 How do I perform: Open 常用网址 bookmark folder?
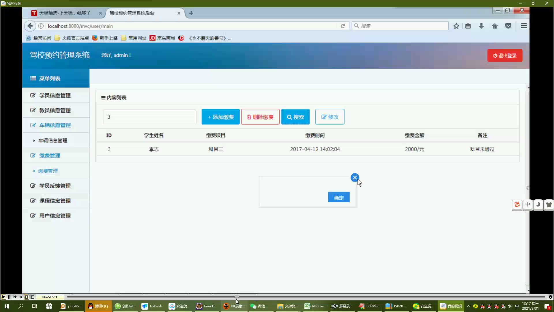click(x=134, y=38)
